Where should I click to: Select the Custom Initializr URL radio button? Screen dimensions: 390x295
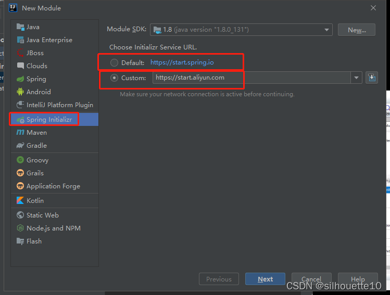point(114,78)
